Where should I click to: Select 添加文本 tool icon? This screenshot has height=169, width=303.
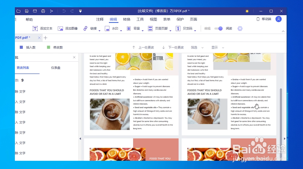[x=35, y=28]
